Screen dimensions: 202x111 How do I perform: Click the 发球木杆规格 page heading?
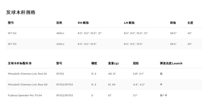pos(21,12)
